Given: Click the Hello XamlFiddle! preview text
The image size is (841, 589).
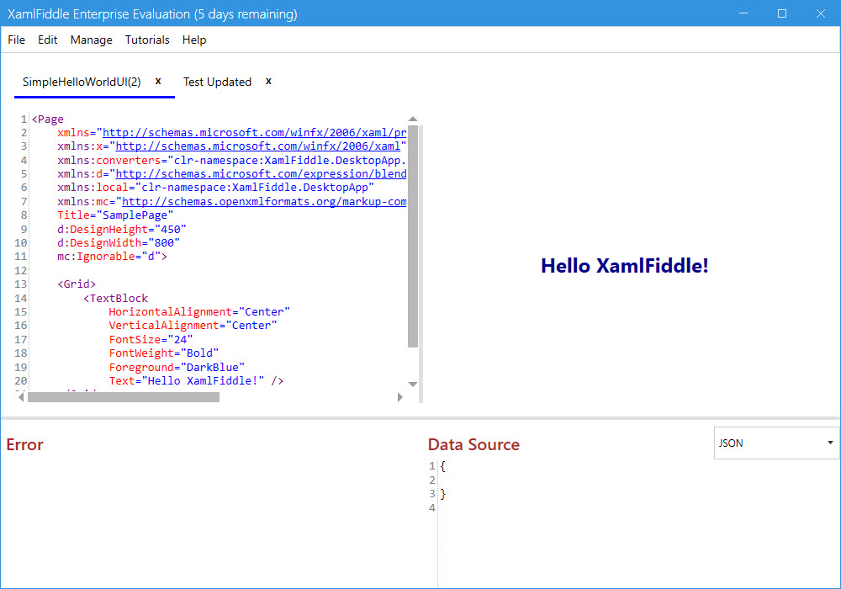Looking at the screenshot, I should coord(624,266).
